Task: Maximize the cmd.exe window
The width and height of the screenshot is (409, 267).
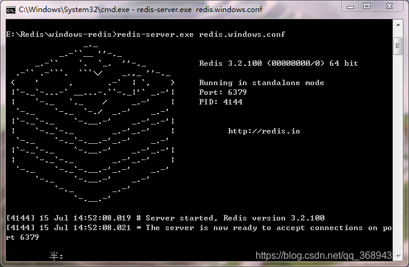Action: [x=367, y=6]
